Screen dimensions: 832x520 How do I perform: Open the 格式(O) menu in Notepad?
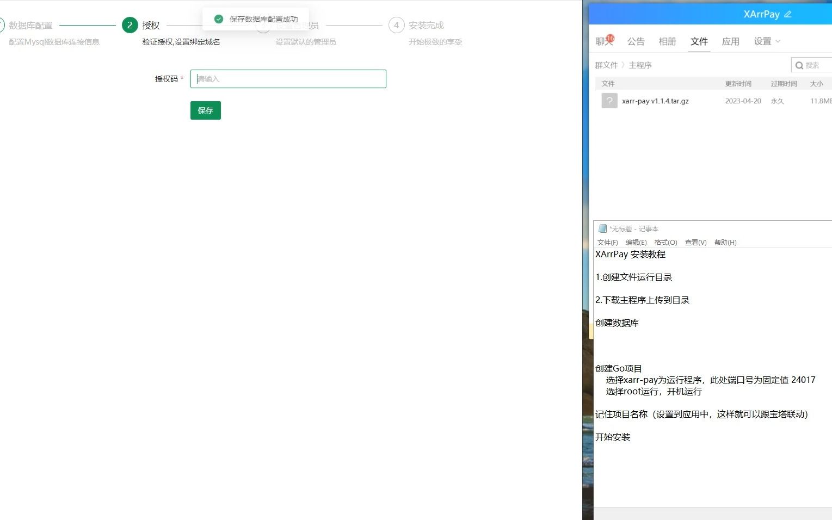665,242
